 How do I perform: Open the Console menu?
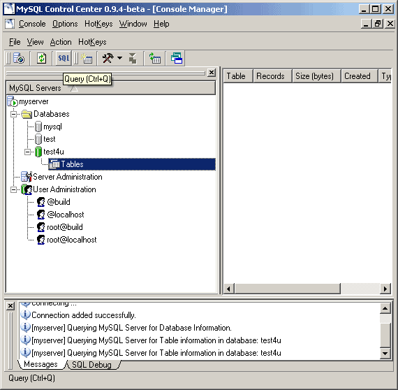(32, 24)
